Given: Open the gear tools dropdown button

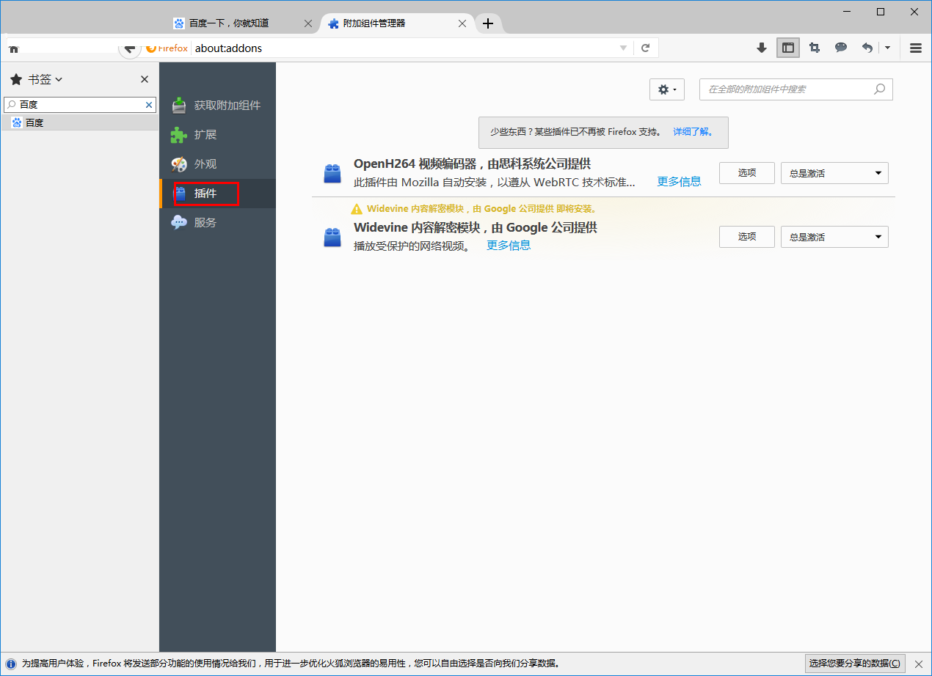Looking at the screenshot, I should point(667,89).
